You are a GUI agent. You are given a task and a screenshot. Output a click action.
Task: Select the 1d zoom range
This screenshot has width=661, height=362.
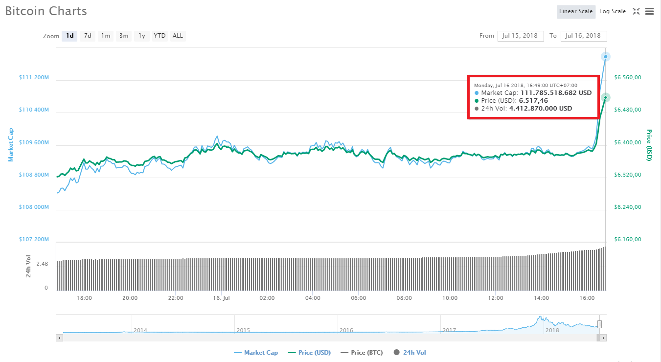(69, 35)
